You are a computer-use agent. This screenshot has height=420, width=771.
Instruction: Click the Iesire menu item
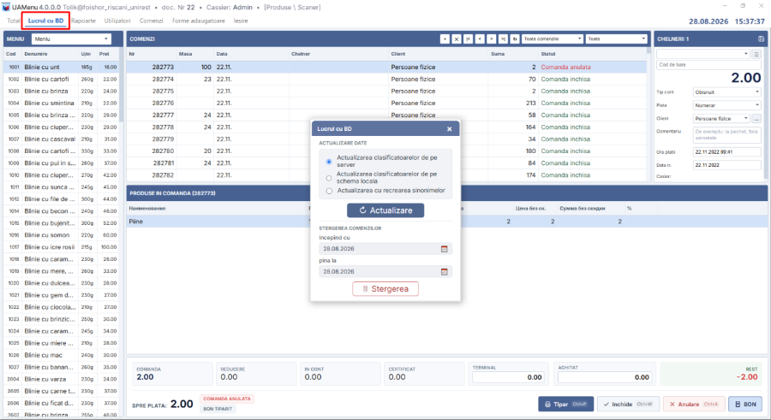241,21
